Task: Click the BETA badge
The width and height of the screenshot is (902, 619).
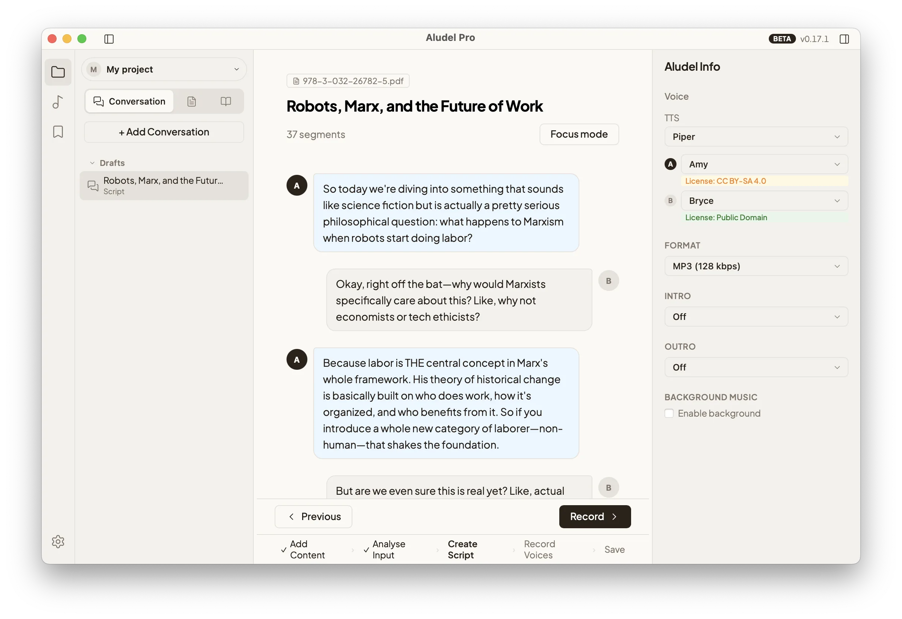Action: click(x=782, y=39)
